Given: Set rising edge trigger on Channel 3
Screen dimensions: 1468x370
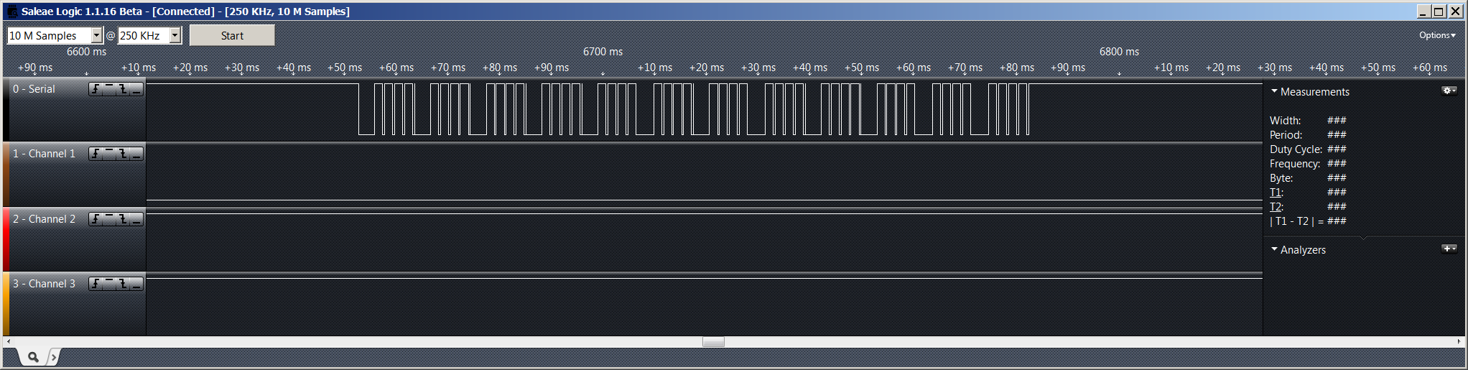Looking at the screenshot, I should 96,284.
